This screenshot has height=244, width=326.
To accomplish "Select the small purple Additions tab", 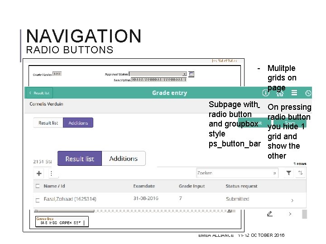I will (x=78, y=123).
